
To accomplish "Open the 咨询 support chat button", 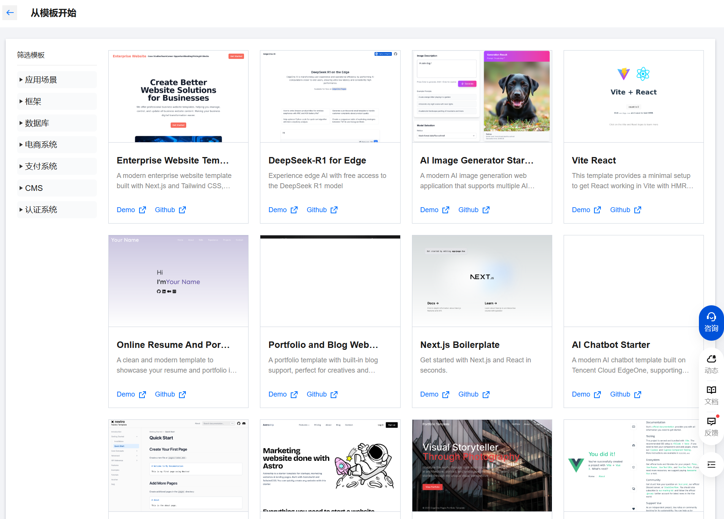I will pyautogui.click(x=711, y=323).
